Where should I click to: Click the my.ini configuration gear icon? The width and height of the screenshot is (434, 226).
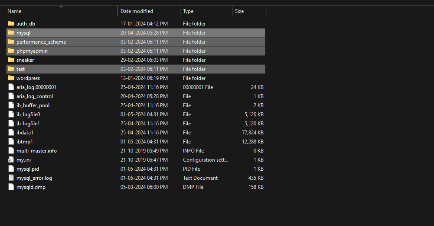point(11,160)
